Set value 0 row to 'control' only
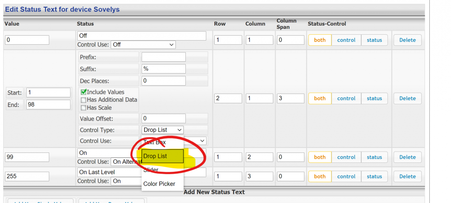The image size is (451, 203). [346, 40]
